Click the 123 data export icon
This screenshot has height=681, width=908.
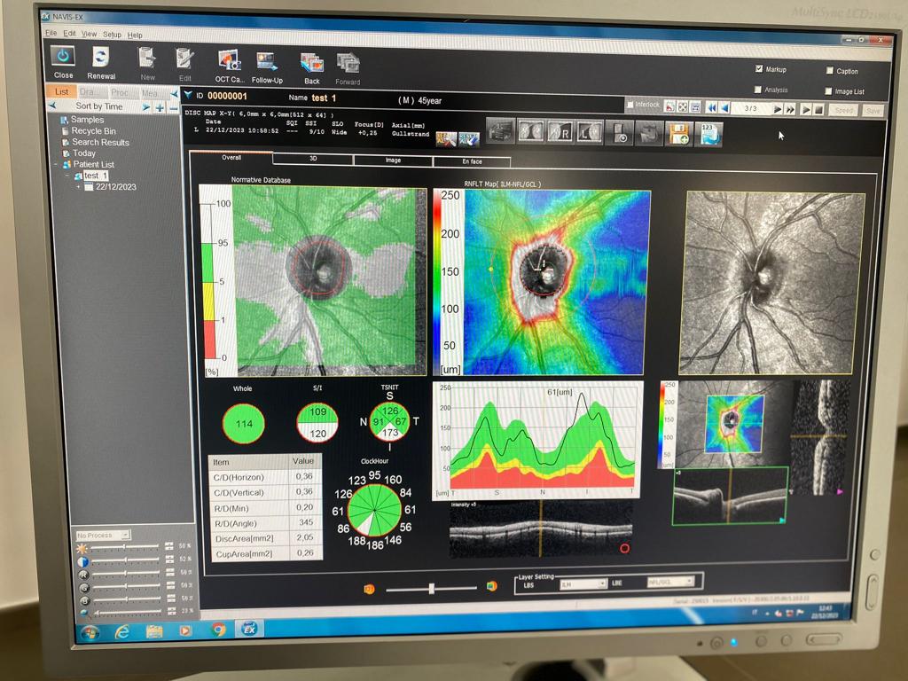coord(708,135)
